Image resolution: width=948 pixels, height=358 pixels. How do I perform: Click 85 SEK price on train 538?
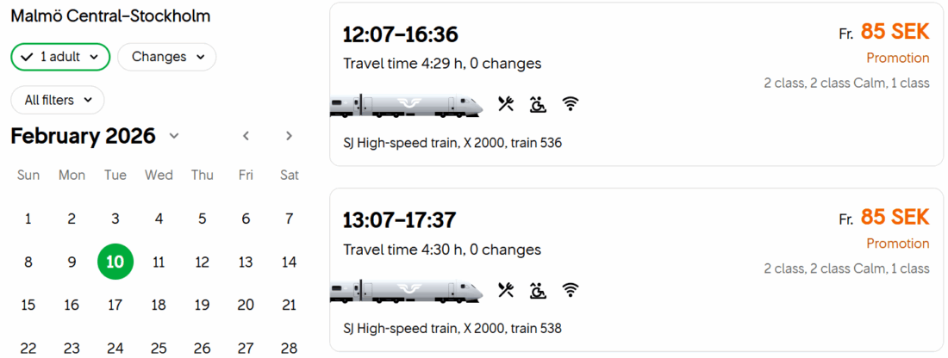coord(895,217)
